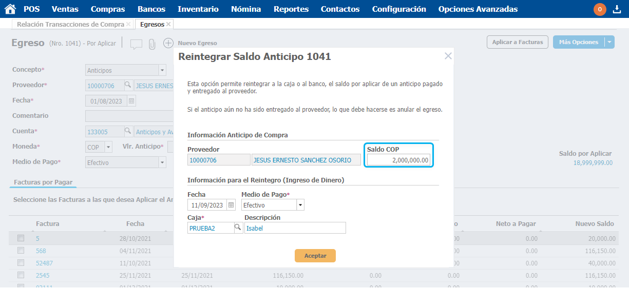Expand the Medio de Pago dropdown in dialog
Screen dimensions: 629x289
(x=300, y=205)
